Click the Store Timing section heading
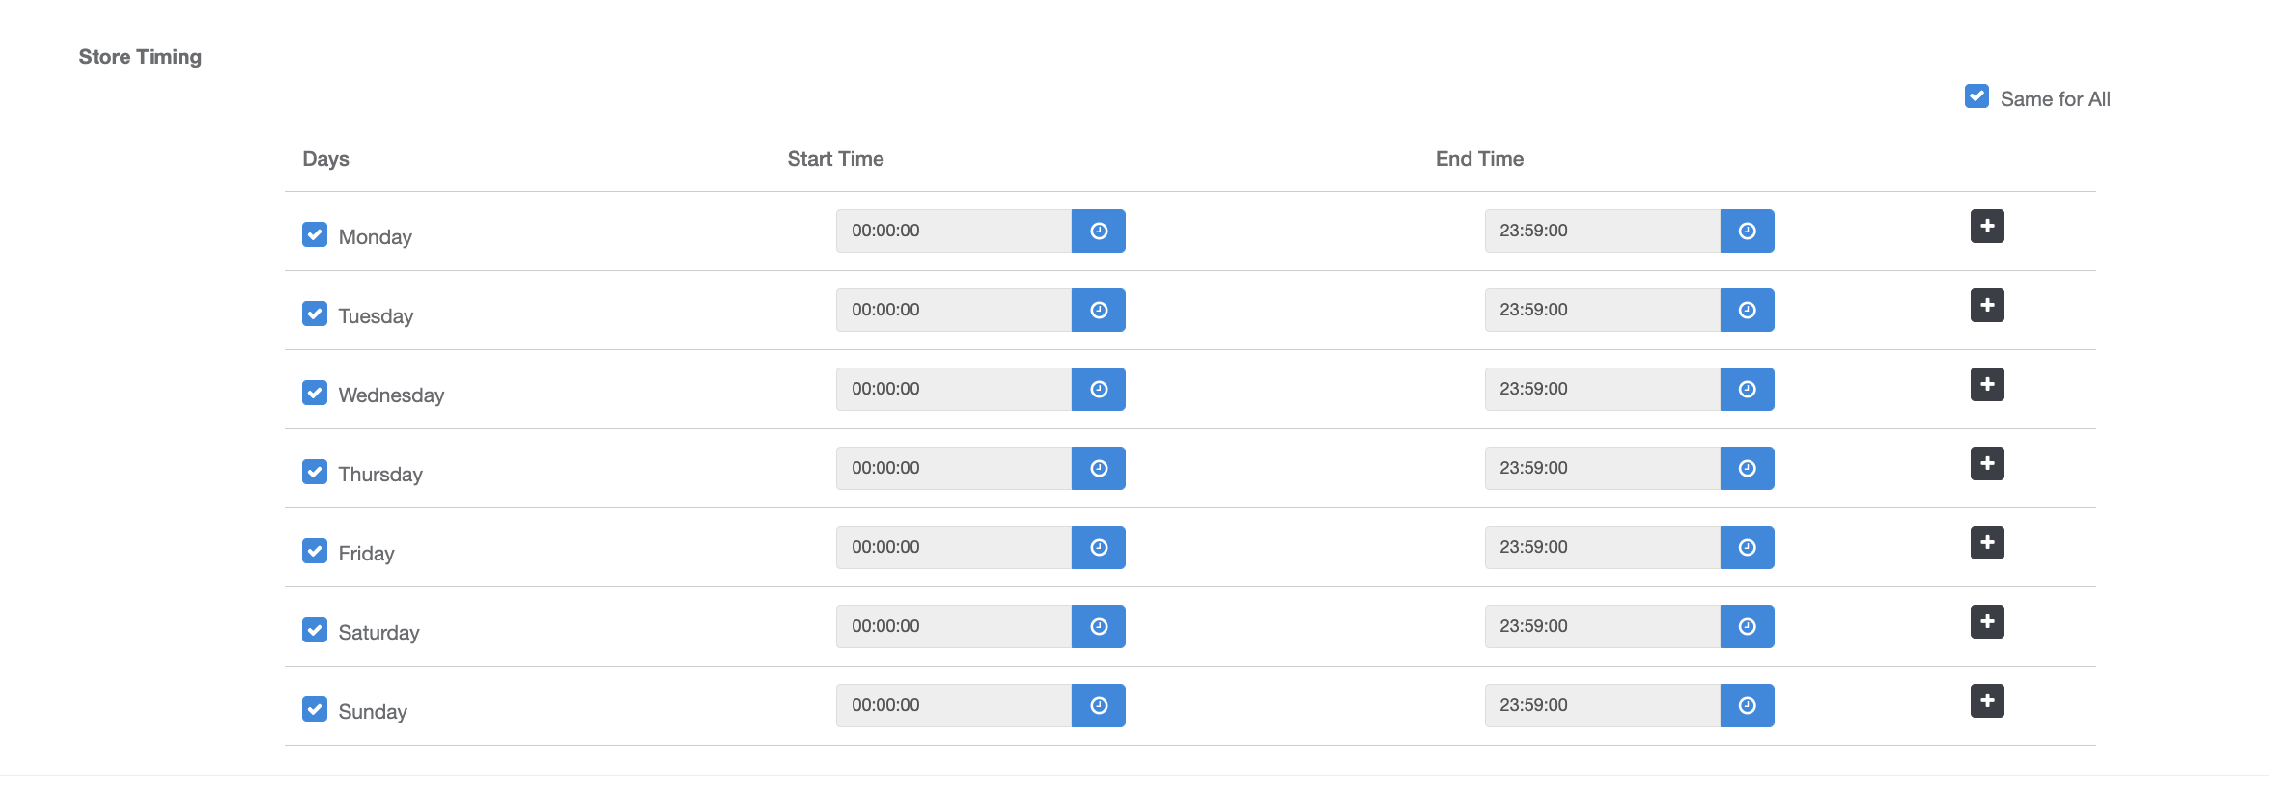2269x791 pixels. 141,56
